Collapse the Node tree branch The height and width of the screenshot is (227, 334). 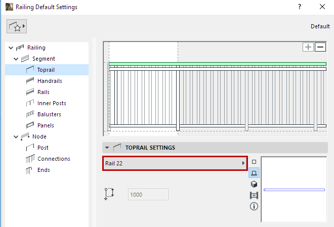click(16, 137)
